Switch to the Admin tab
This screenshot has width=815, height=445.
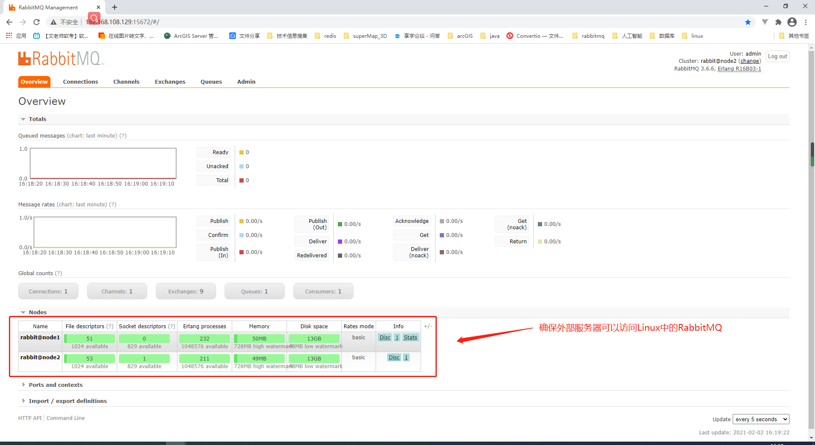[x=246, y=82]
